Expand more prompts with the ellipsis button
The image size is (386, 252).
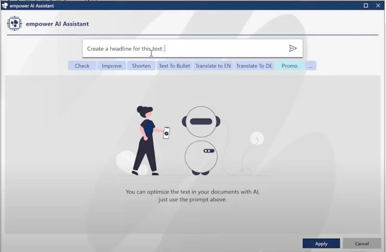point(311,66)
